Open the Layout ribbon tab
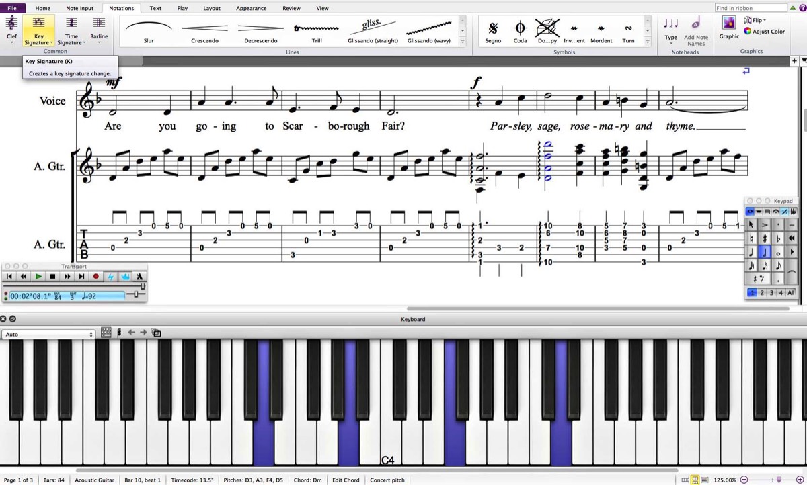807x485 pixels. point(212,8)
